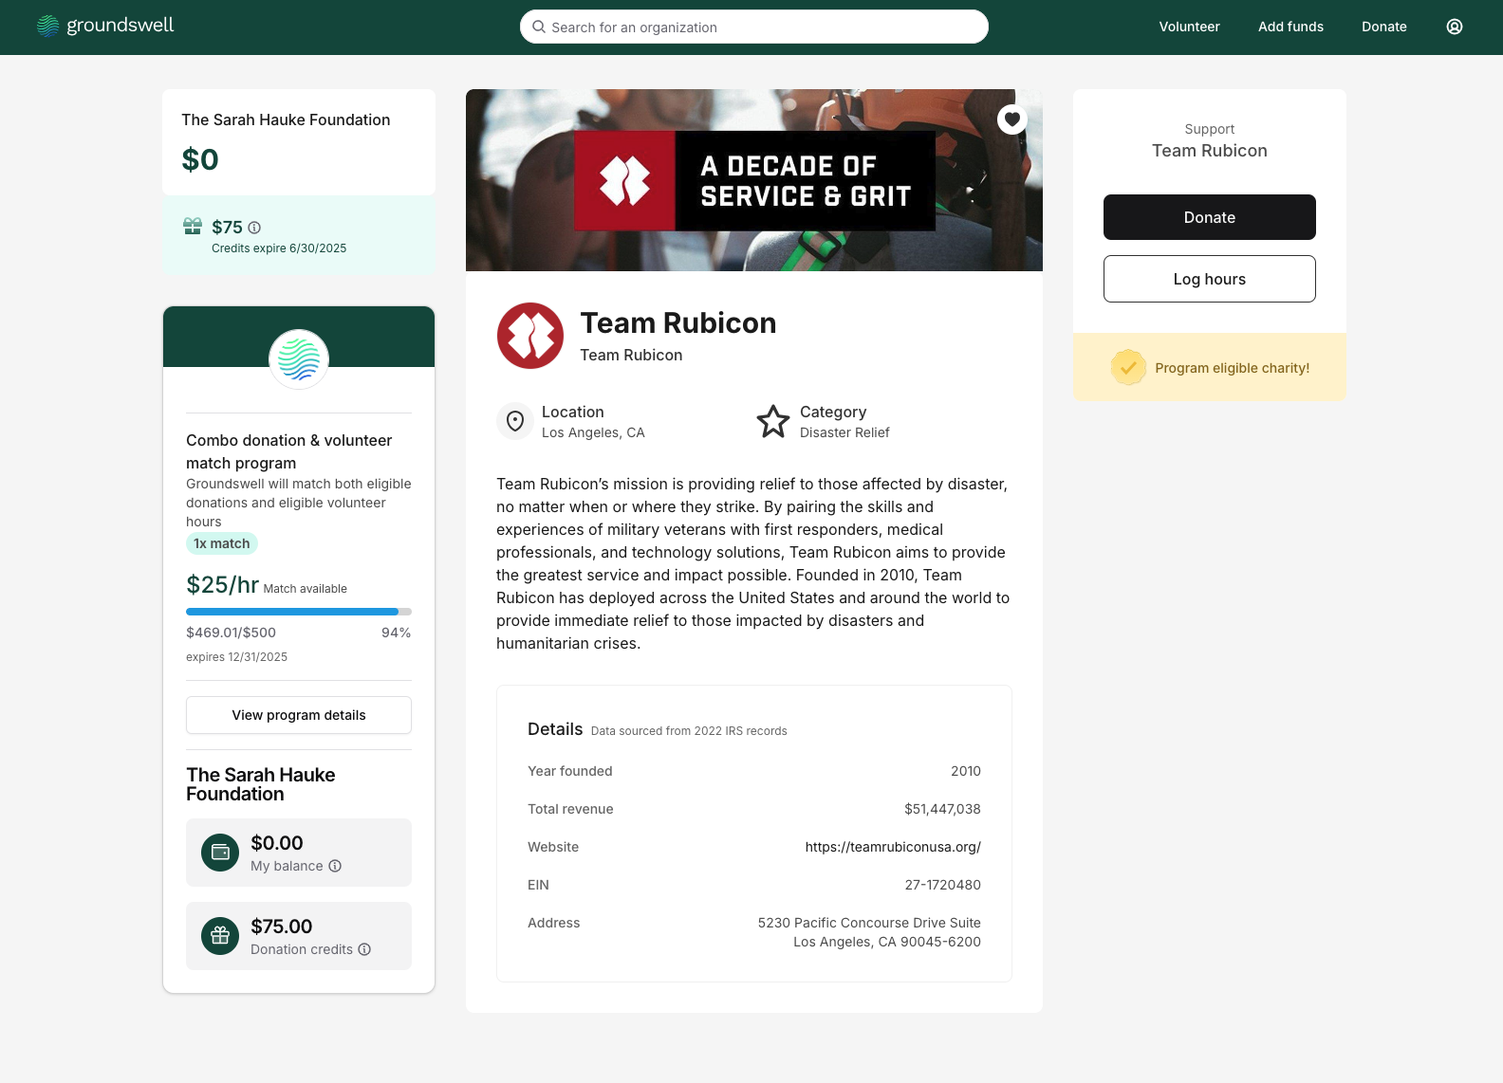
Task: Click the A Decade of Service banner image
Action: tap(754, 180)
